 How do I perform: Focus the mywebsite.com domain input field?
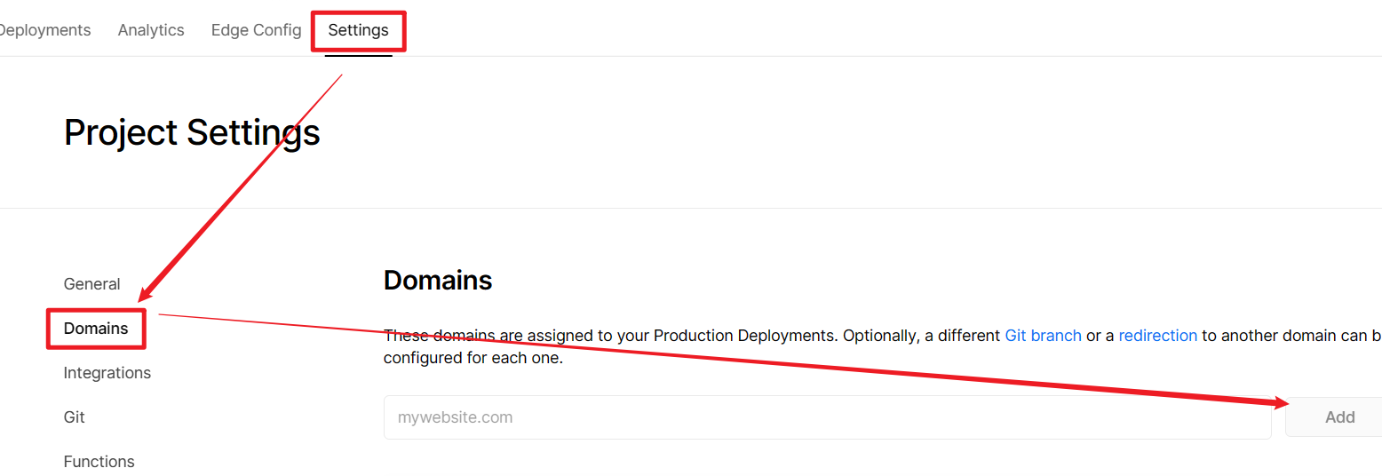click(826, 417)
